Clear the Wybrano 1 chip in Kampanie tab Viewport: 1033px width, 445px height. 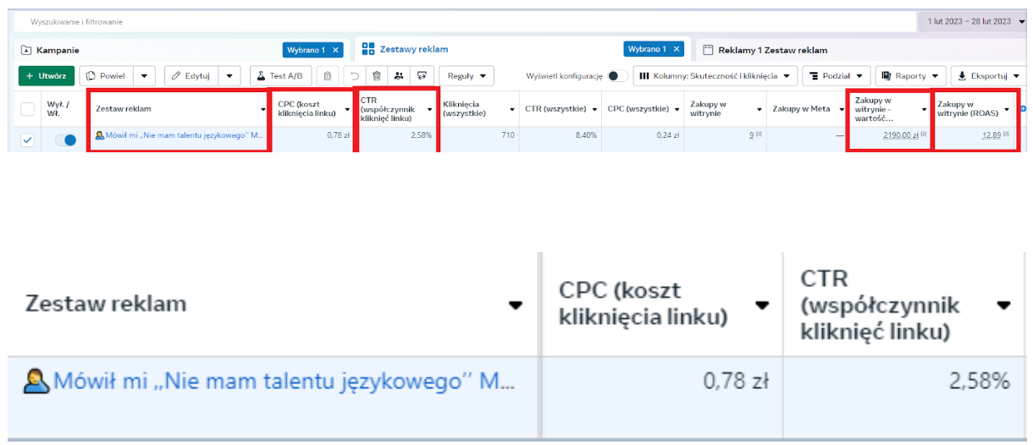[x=336, y=50]
